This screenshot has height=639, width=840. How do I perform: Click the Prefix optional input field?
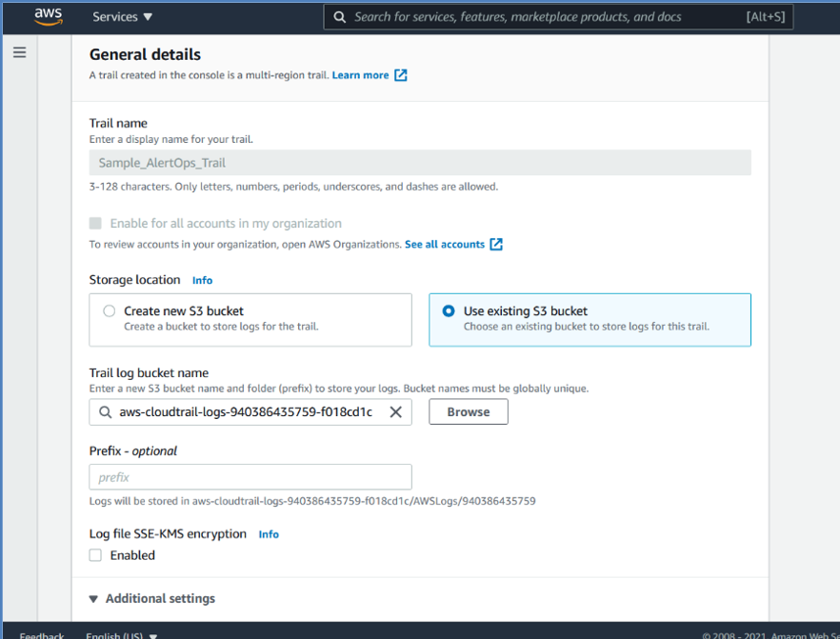point(250,477)
